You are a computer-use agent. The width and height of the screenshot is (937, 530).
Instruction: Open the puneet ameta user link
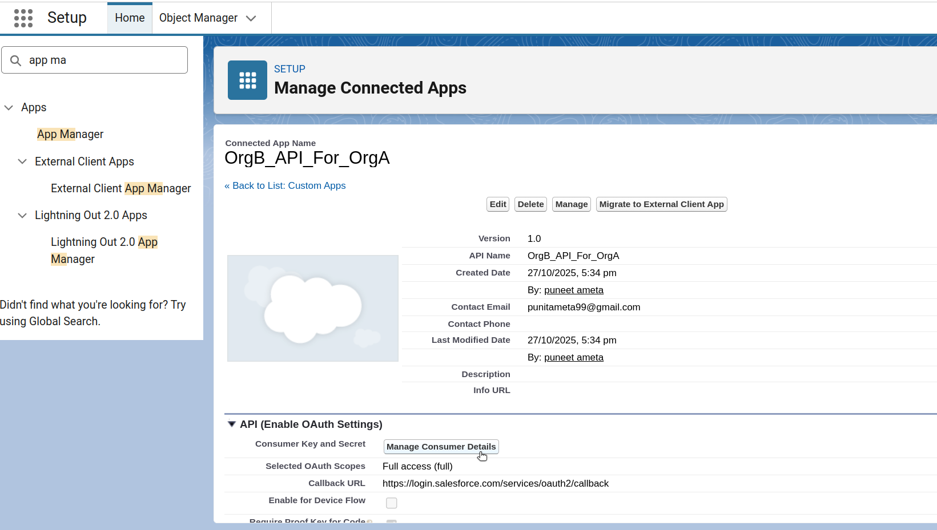pos(574,290)
